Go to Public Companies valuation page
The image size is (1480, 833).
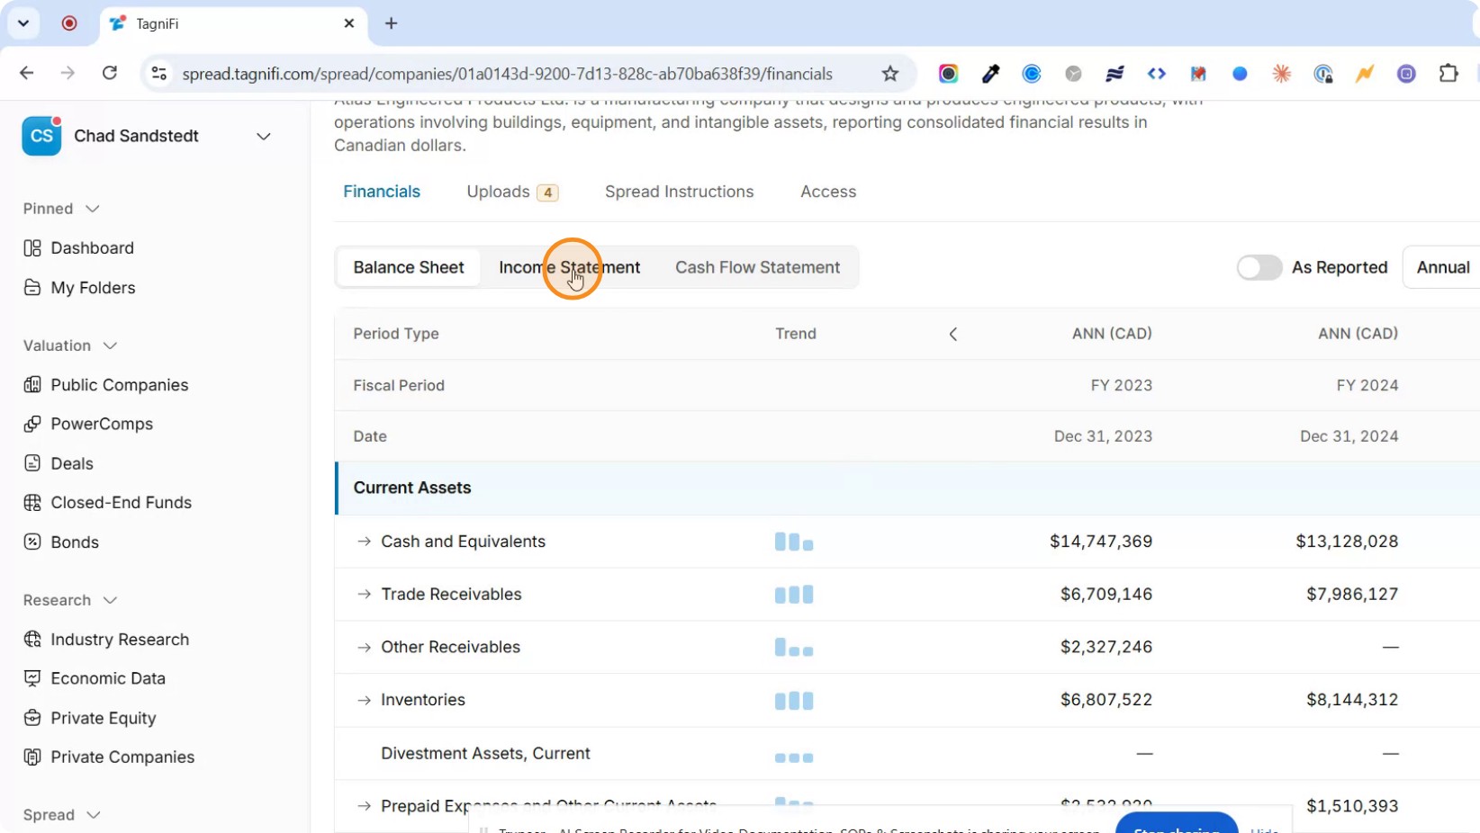(x=106, y=385)
